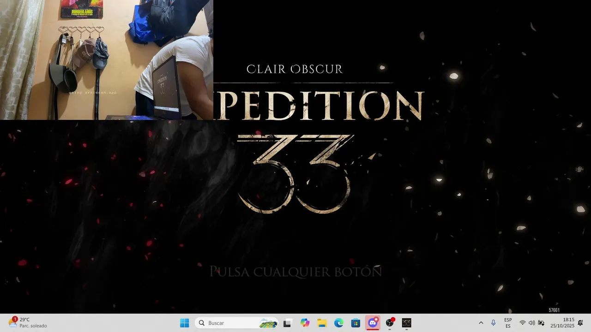Open the clock and calendar 18:15
The height and width of the screenshot is (332, 591).
(562, 323)
